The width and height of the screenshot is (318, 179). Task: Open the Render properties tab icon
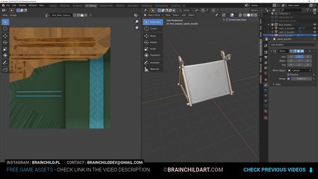click(266, 52)
